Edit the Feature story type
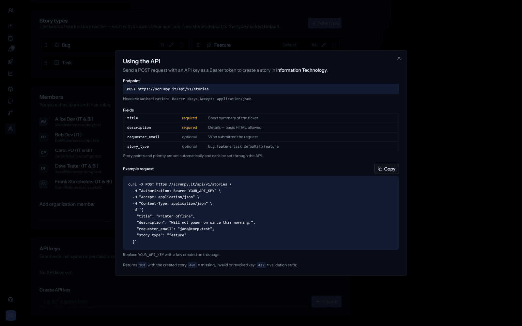The image size is (522, 326). [x=324, y=45]
